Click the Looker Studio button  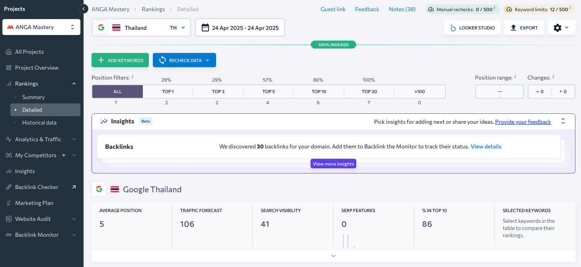(x=472, y=28)
